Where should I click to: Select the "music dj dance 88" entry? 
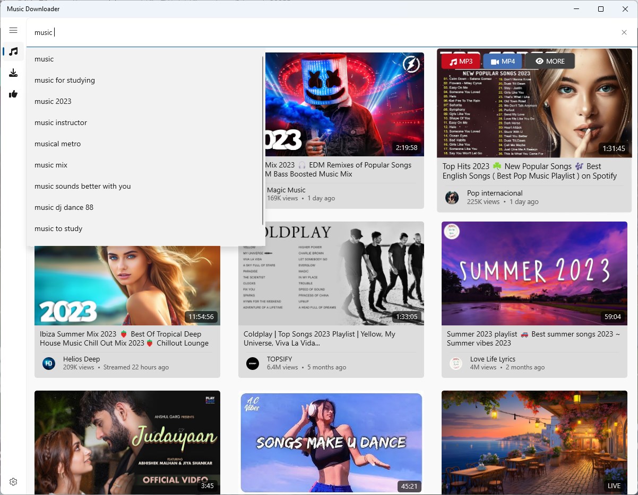pyautogui.click(x=64, y=207)
